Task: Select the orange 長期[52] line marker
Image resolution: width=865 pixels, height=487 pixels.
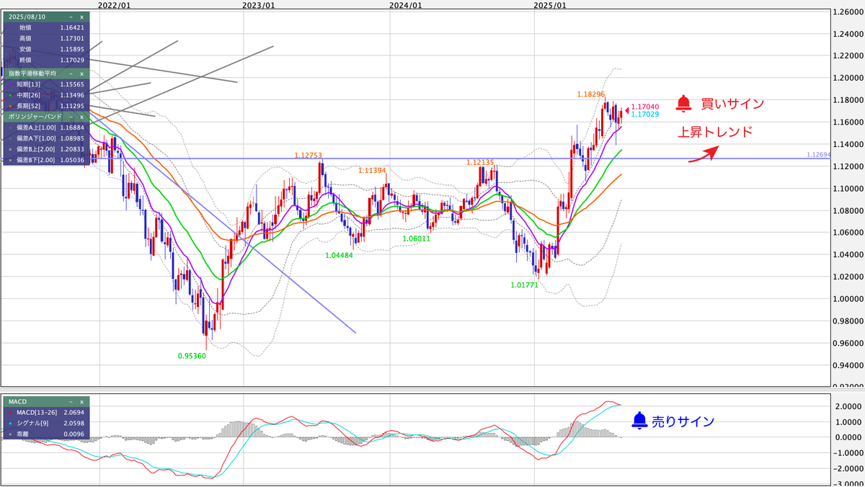Action: pos(9,104)
